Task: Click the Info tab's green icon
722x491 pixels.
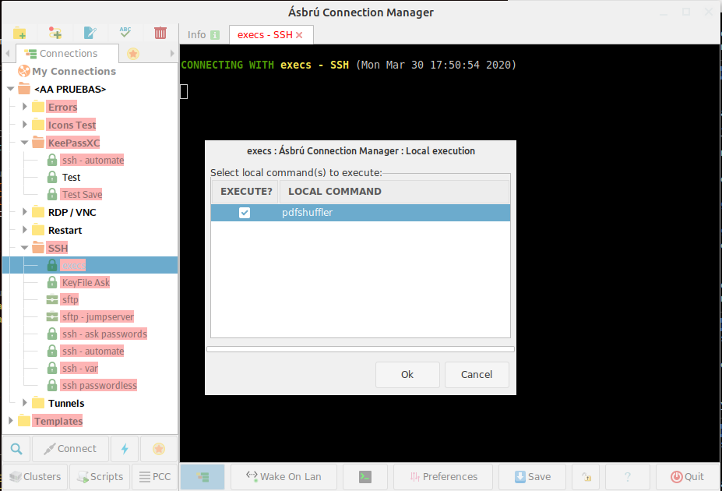Action: (x=215, y=35)
